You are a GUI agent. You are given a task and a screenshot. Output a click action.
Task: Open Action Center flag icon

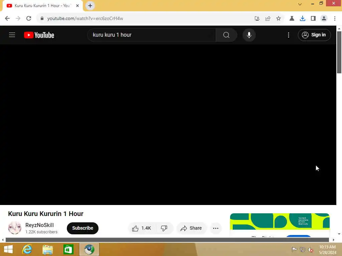(x=294, y=249)
